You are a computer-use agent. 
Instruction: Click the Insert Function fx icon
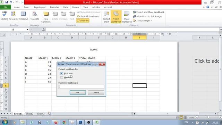[x=43, y=30]
